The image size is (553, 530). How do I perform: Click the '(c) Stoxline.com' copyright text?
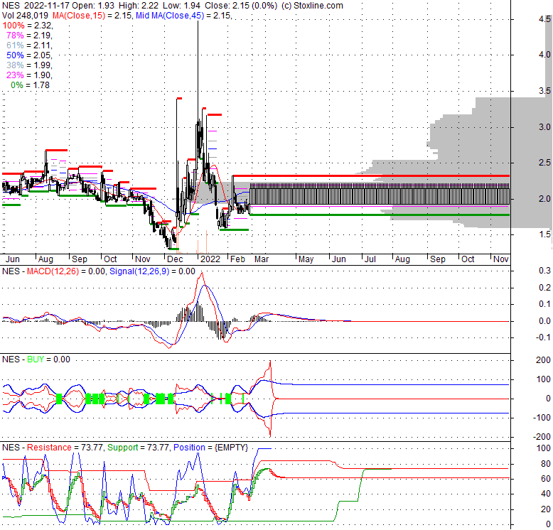click(x=312, y=6)
